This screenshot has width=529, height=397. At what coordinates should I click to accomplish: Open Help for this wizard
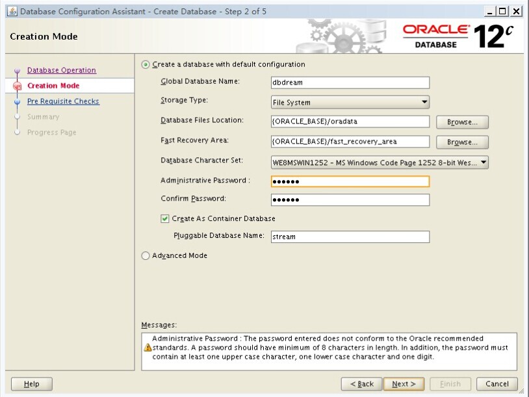tap(31, 384)
